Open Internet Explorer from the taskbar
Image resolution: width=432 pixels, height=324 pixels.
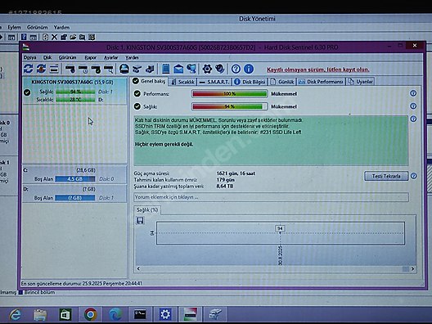(x=16, y=314)
